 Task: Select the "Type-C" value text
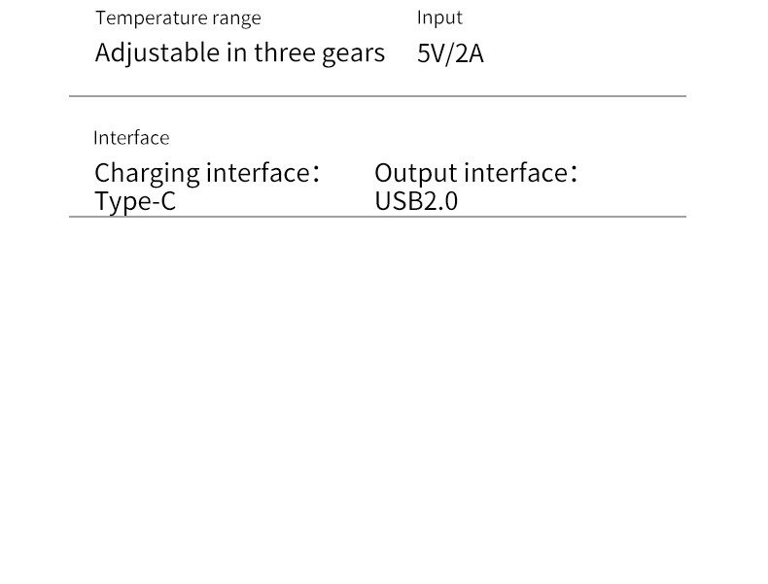[x=135, y=202]
